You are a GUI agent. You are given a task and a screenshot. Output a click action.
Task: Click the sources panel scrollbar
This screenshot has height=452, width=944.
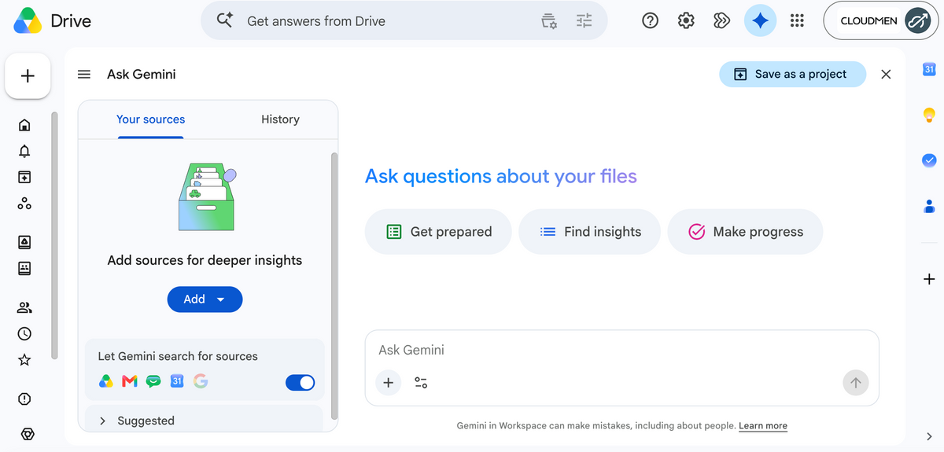pyautogui.click(x=334, y=286)
